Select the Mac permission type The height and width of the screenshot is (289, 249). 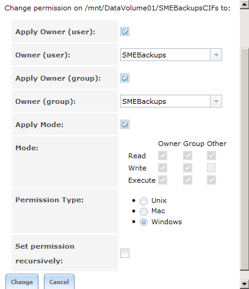point(143,211)
